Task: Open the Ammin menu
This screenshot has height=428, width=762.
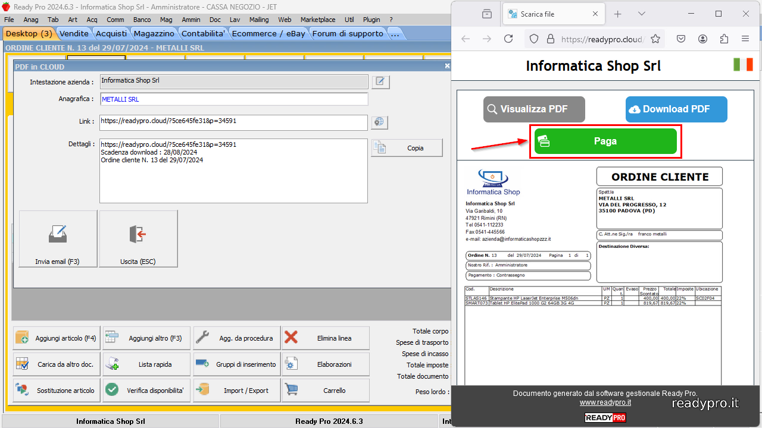Action: tap(191, 20)
